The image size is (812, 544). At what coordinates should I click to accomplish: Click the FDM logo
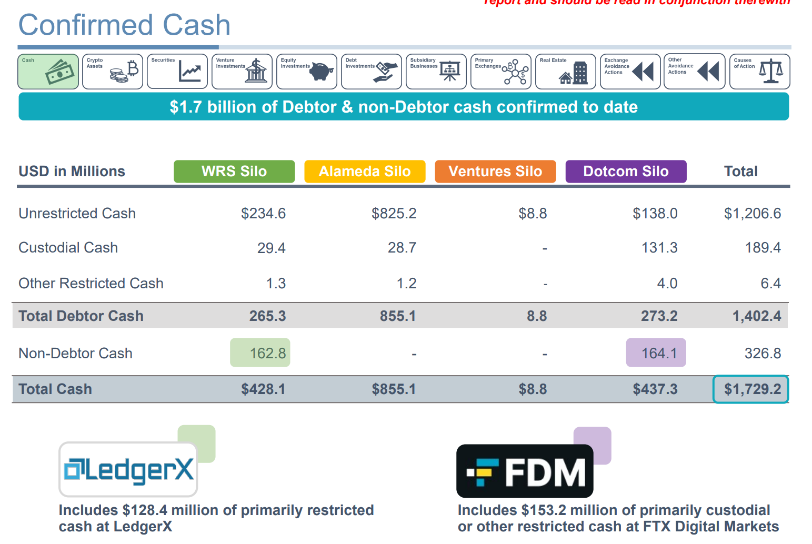point(524,470)
